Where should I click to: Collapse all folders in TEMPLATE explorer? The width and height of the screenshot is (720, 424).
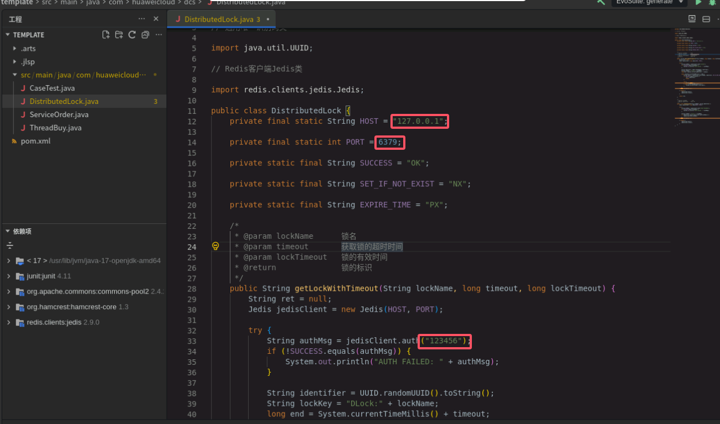145,35
